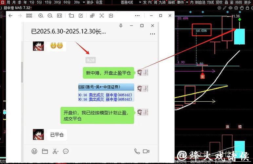
Task: Switch to the 年 yearly period
Action: [25, 2]
